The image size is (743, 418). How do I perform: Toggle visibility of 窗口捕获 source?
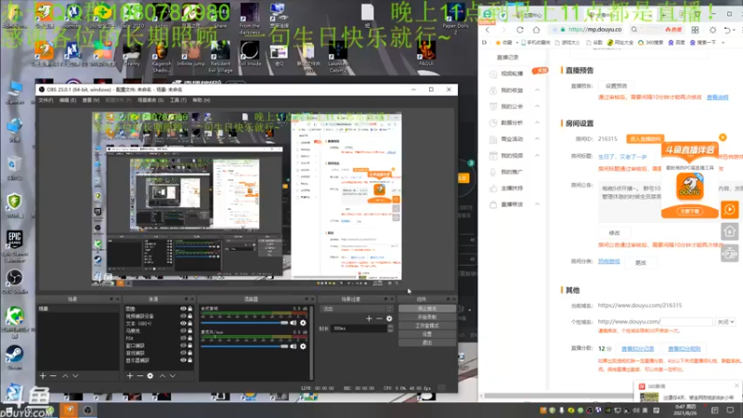pyautogui.click(x=183, y=346)
